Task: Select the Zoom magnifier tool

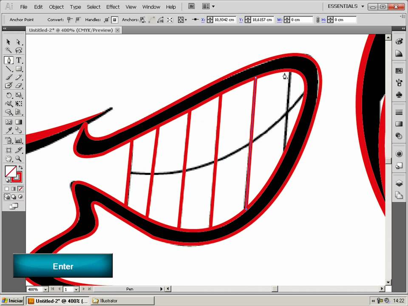Action: tap(18, 159)
